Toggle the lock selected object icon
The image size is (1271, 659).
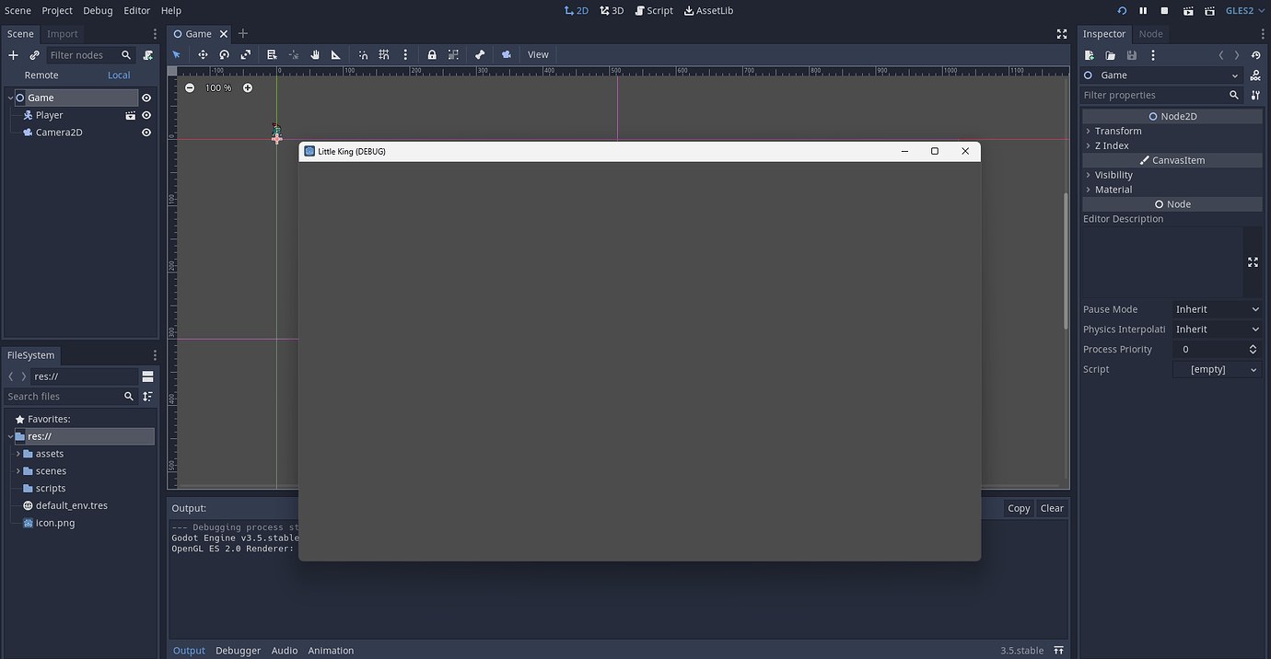[x=432, y=54]
